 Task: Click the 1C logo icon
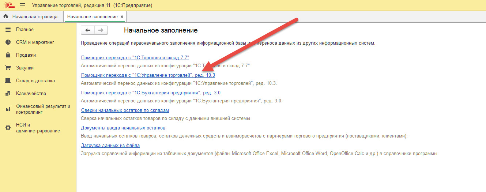coord(9,5)
